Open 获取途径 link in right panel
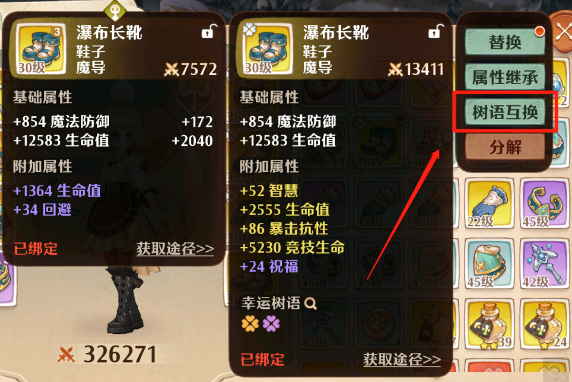Viewport: 572px width, 382px height. [402, 360]
